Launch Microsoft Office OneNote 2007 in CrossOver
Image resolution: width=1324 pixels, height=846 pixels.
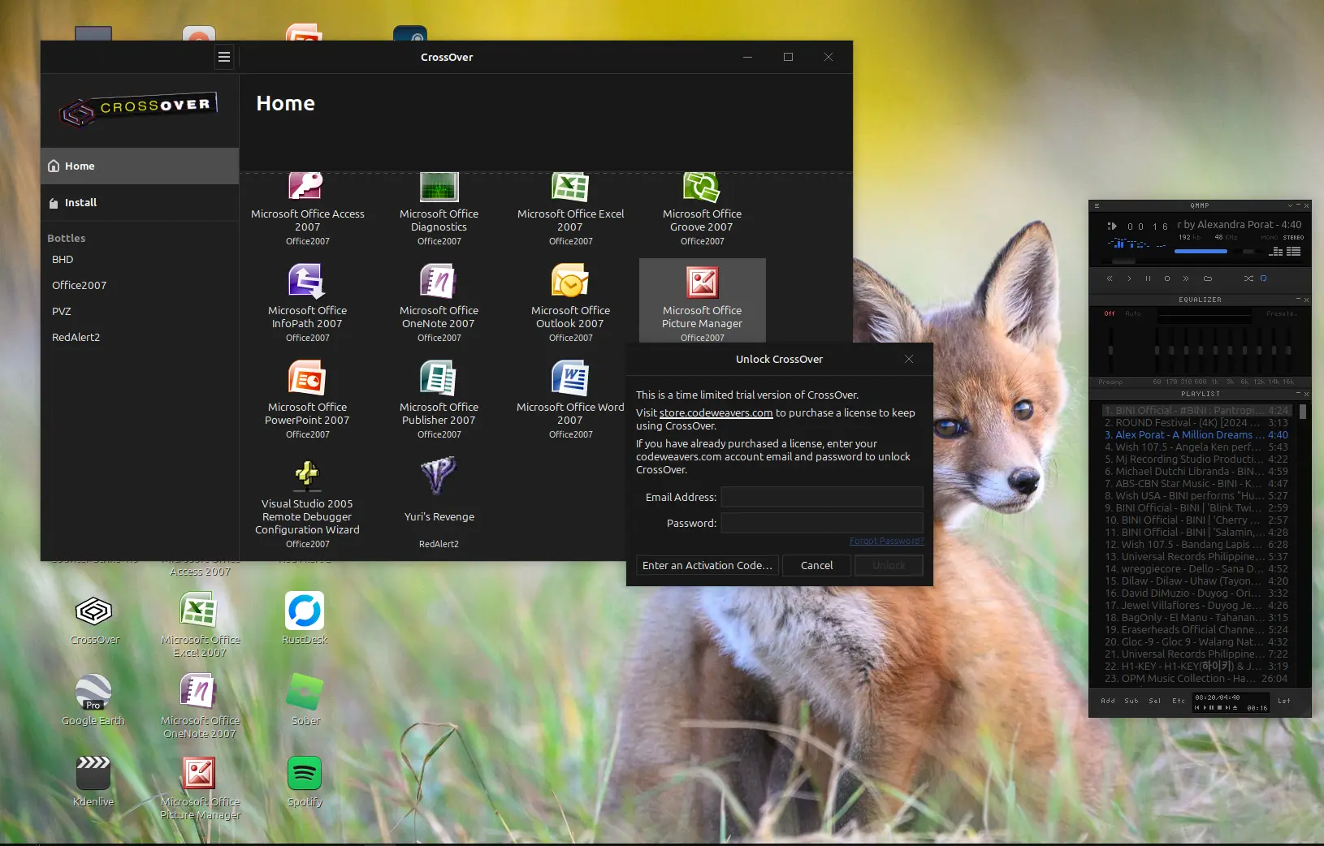click(x=439, y=302)
